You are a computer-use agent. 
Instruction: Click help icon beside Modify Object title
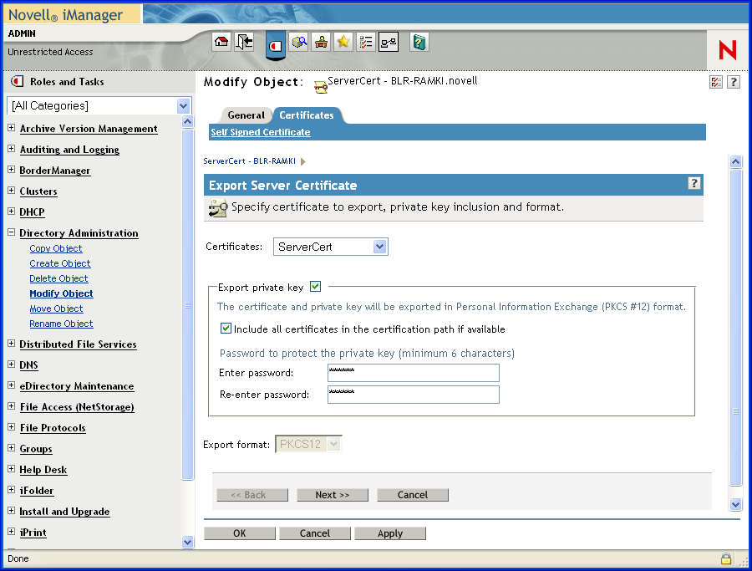[x=734, y=82]
